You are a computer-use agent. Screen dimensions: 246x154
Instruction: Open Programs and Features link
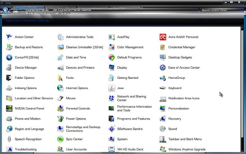coord(133,119)
